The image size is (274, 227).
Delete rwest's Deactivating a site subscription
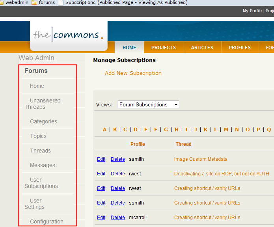pyautogui.click(x=118, y=174)
